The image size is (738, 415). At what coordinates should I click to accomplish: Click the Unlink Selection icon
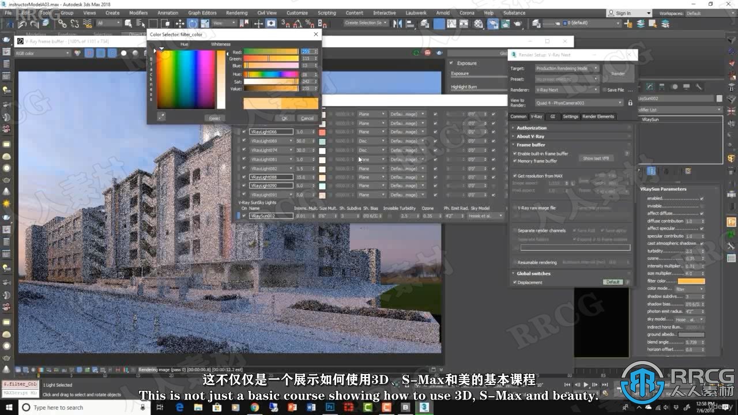(x=75, y=23)
